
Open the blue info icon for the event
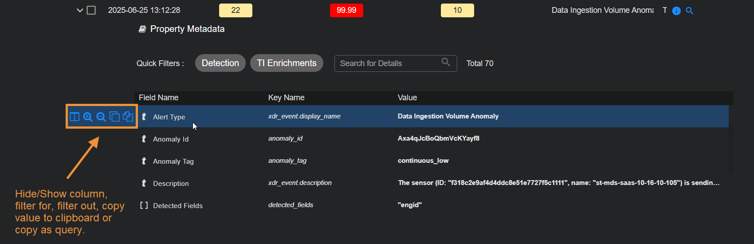(676, 11)
